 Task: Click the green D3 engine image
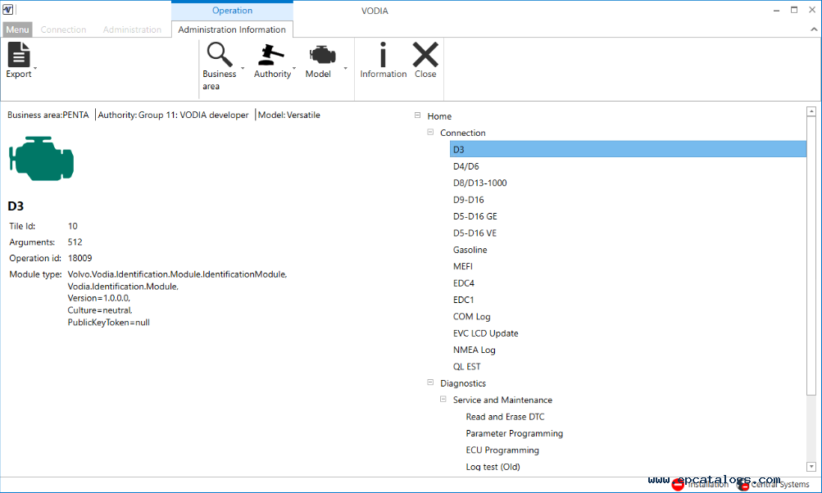point(42,158)
